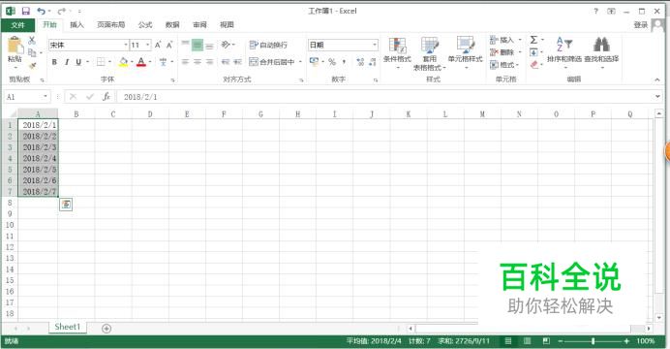Click the accounting currency format icon
Screen dimensions: 670x349
[x=314, y=62]
